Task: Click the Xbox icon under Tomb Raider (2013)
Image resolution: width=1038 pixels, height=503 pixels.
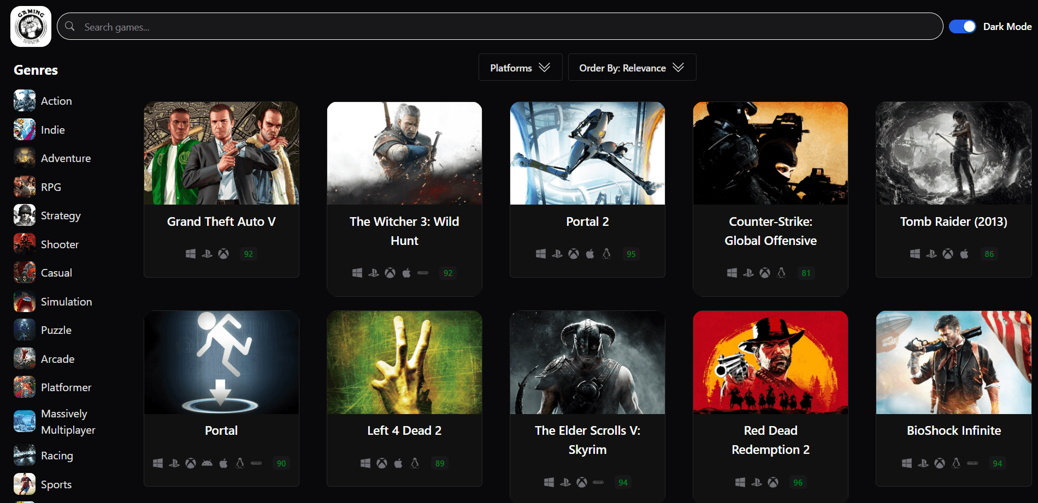Action: click(x=947, y=254)
